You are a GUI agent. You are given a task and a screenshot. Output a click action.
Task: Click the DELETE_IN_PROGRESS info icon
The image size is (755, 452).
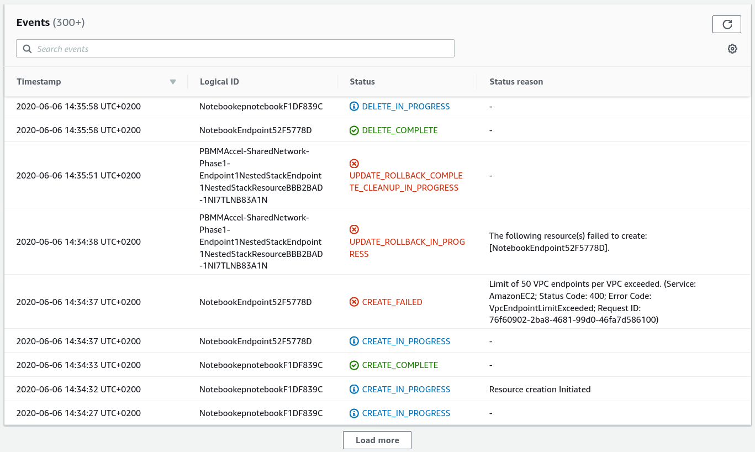[354, 107]
